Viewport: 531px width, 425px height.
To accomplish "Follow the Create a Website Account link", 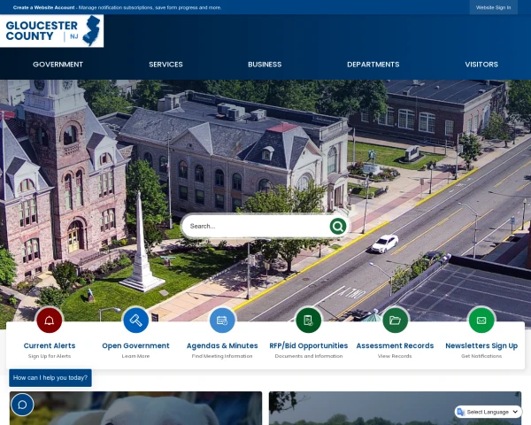I will [x=43, y=7].
